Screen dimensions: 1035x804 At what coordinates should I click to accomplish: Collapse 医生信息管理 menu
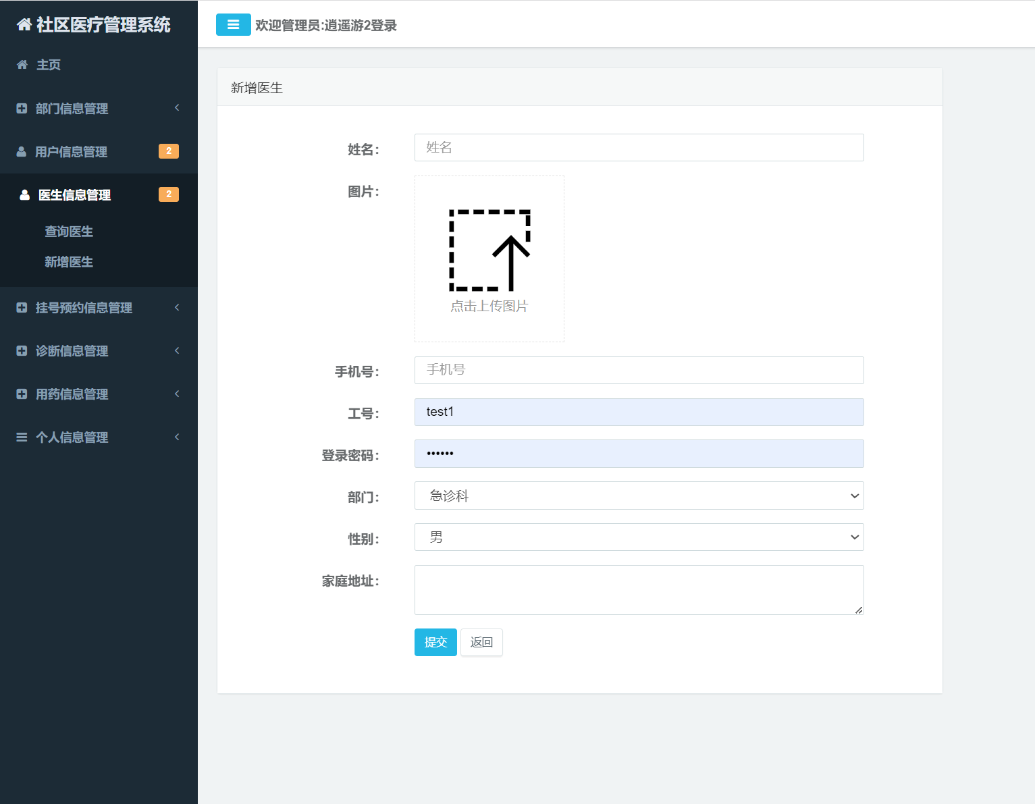pyautogui.click(x=99, y=194)
